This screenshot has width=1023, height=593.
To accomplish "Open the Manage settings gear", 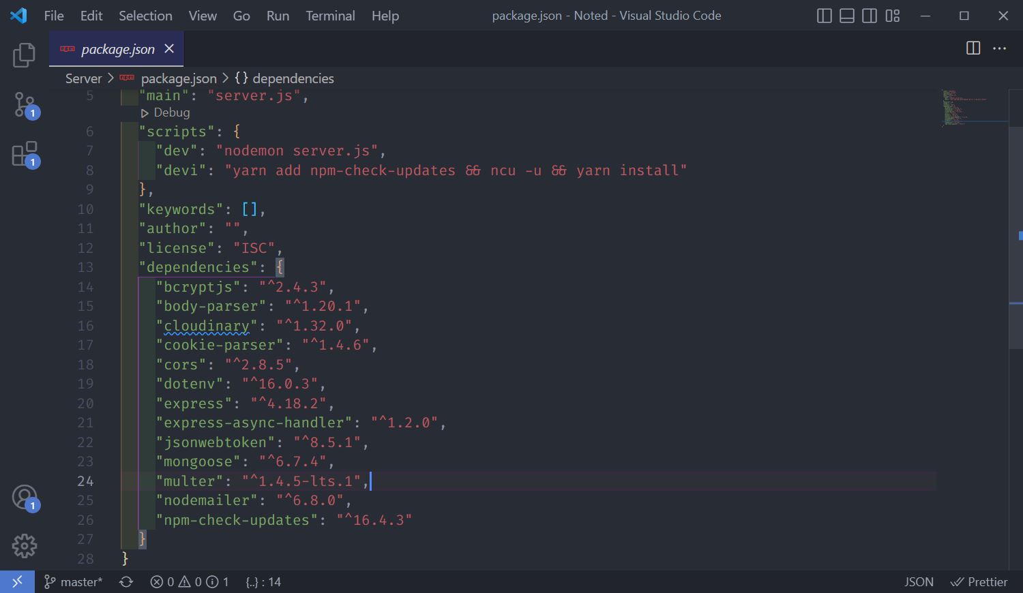I will pyautogui.click(x=24, y=545).
